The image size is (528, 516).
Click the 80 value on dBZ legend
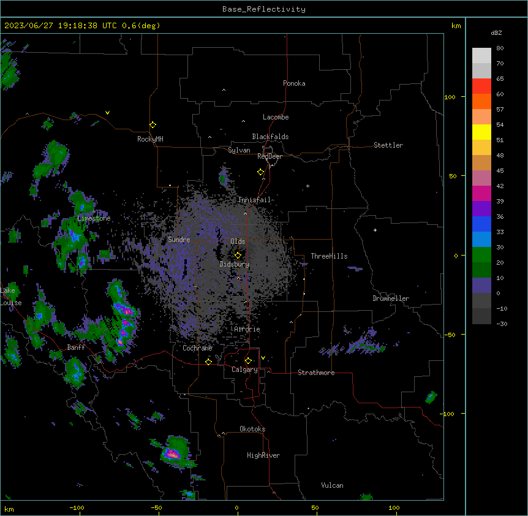pos(500,48)
